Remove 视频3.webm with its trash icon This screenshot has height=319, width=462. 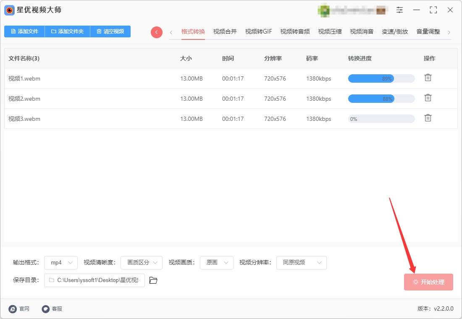coord(428,118)
